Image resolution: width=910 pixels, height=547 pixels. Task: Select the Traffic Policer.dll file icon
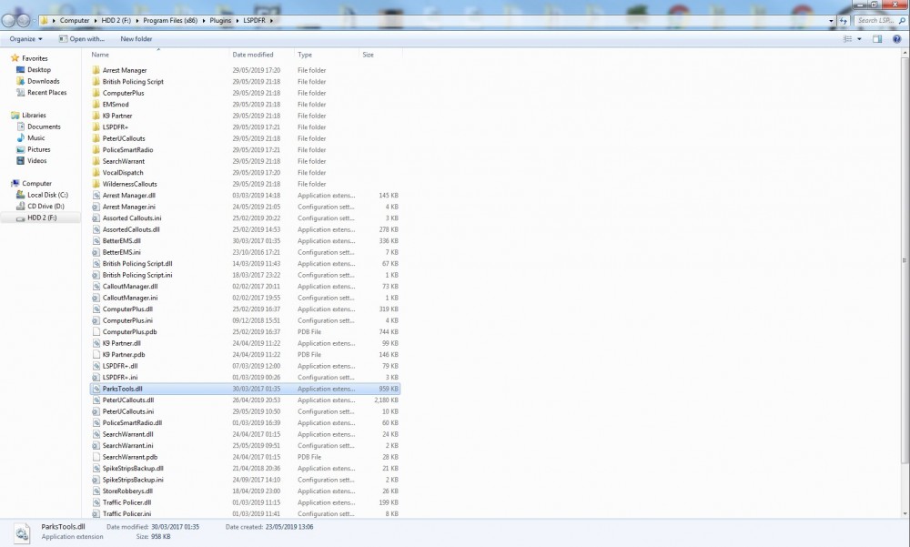(96, 503)
